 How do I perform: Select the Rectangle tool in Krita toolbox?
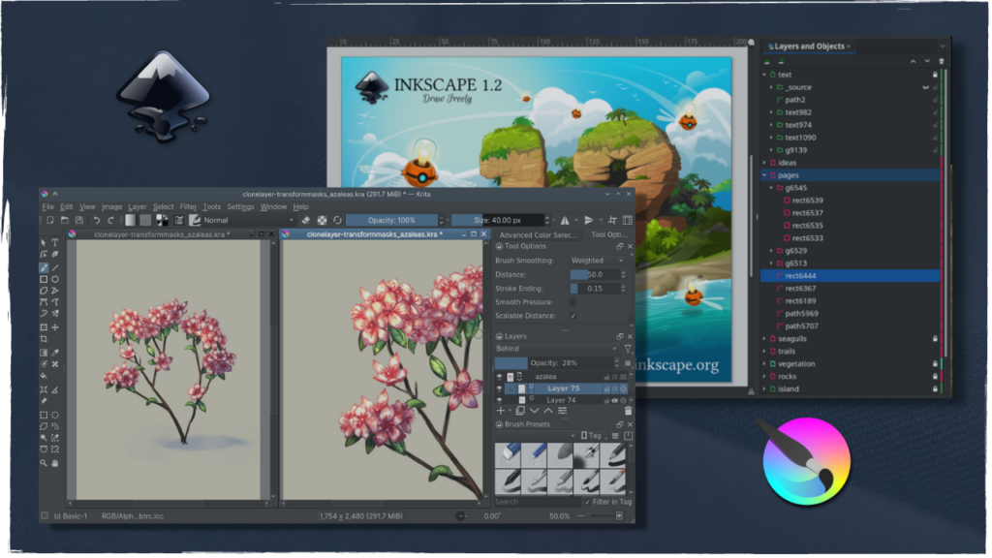click(44, 279)
